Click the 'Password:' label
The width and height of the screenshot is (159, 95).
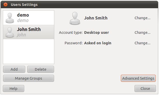74,43
